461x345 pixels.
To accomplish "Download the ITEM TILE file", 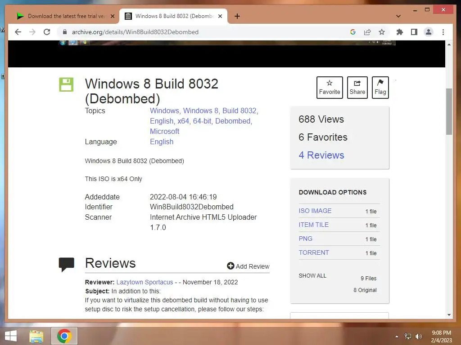I will [313, 225].
